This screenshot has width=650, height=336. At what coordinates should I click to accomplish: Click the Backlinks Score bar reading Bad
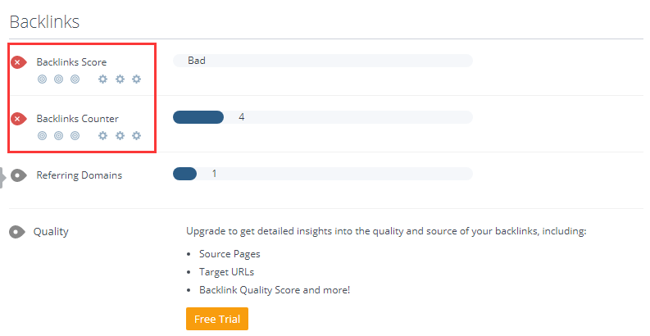coord(322,61)
